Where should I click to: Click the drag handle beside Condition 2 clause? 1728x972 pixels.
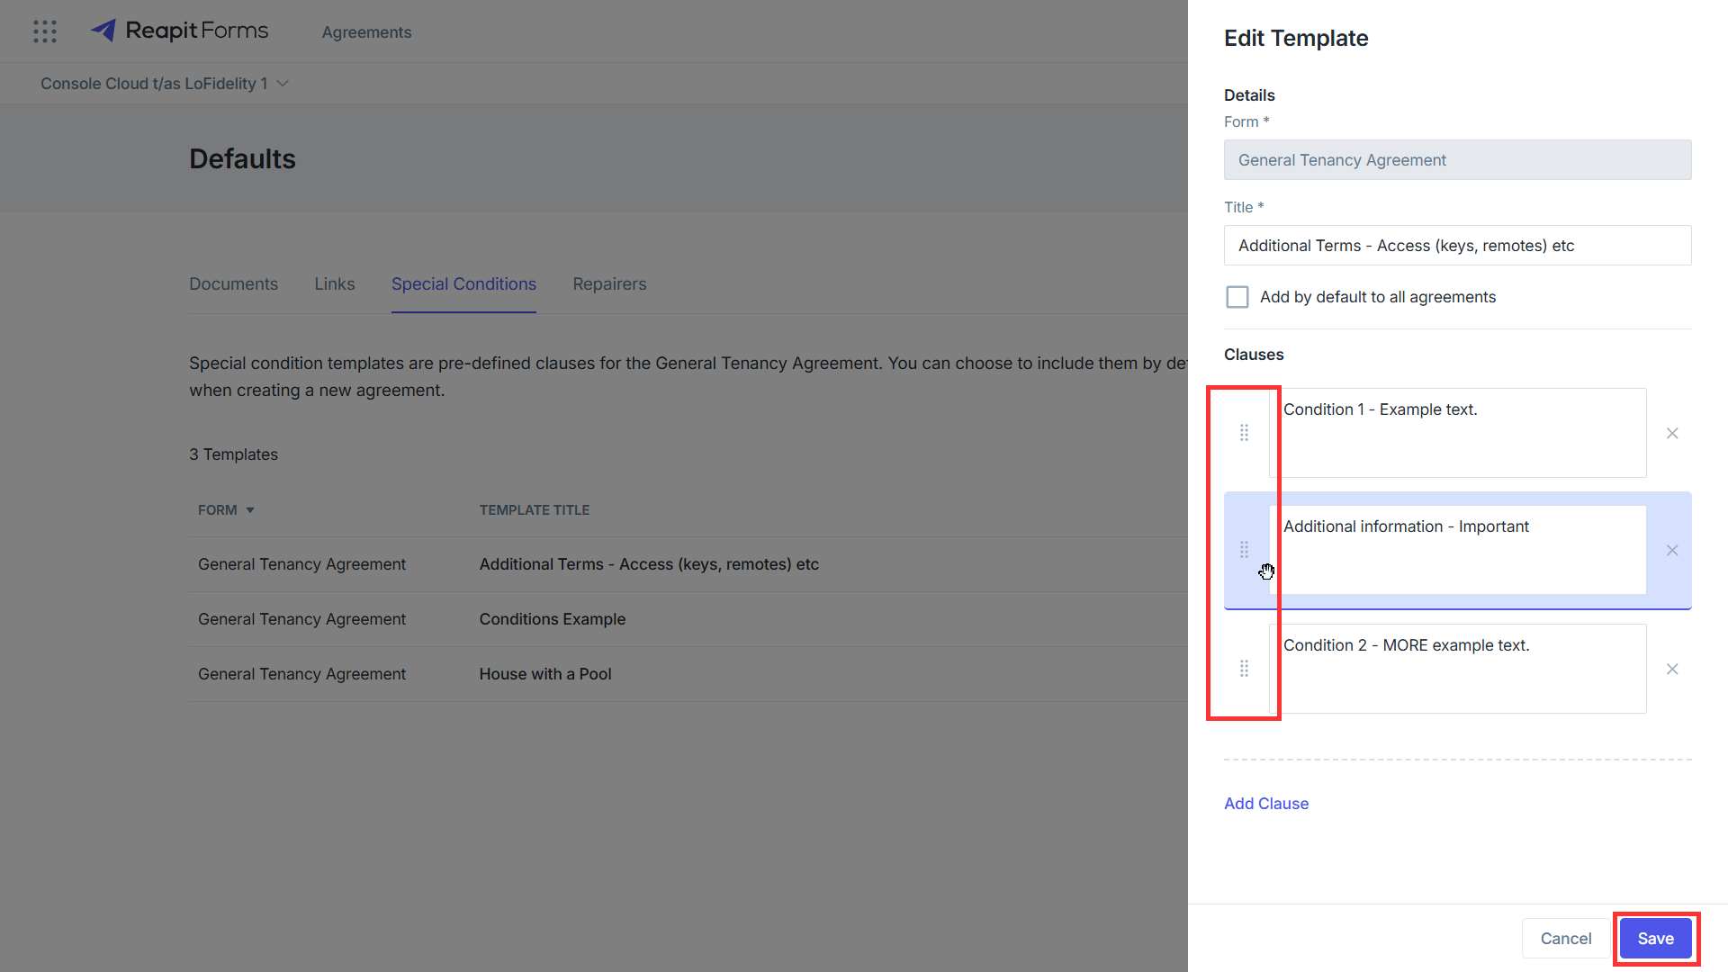click(1244, 669)
